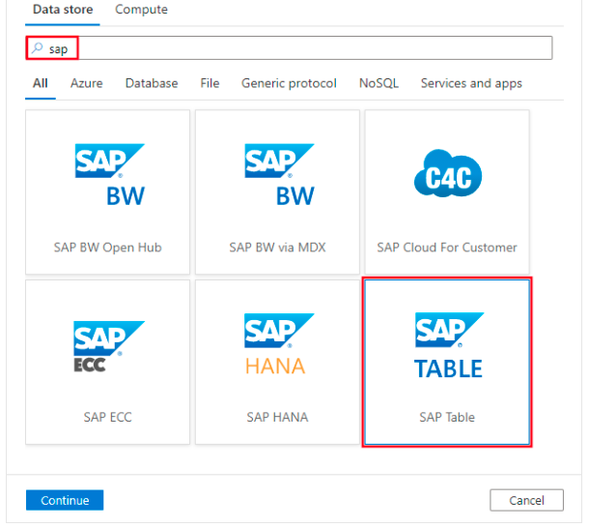Click the SAP BW Open Hub logo icon
Viewport: 589px width, 528px height.
[x=109, y=175]
